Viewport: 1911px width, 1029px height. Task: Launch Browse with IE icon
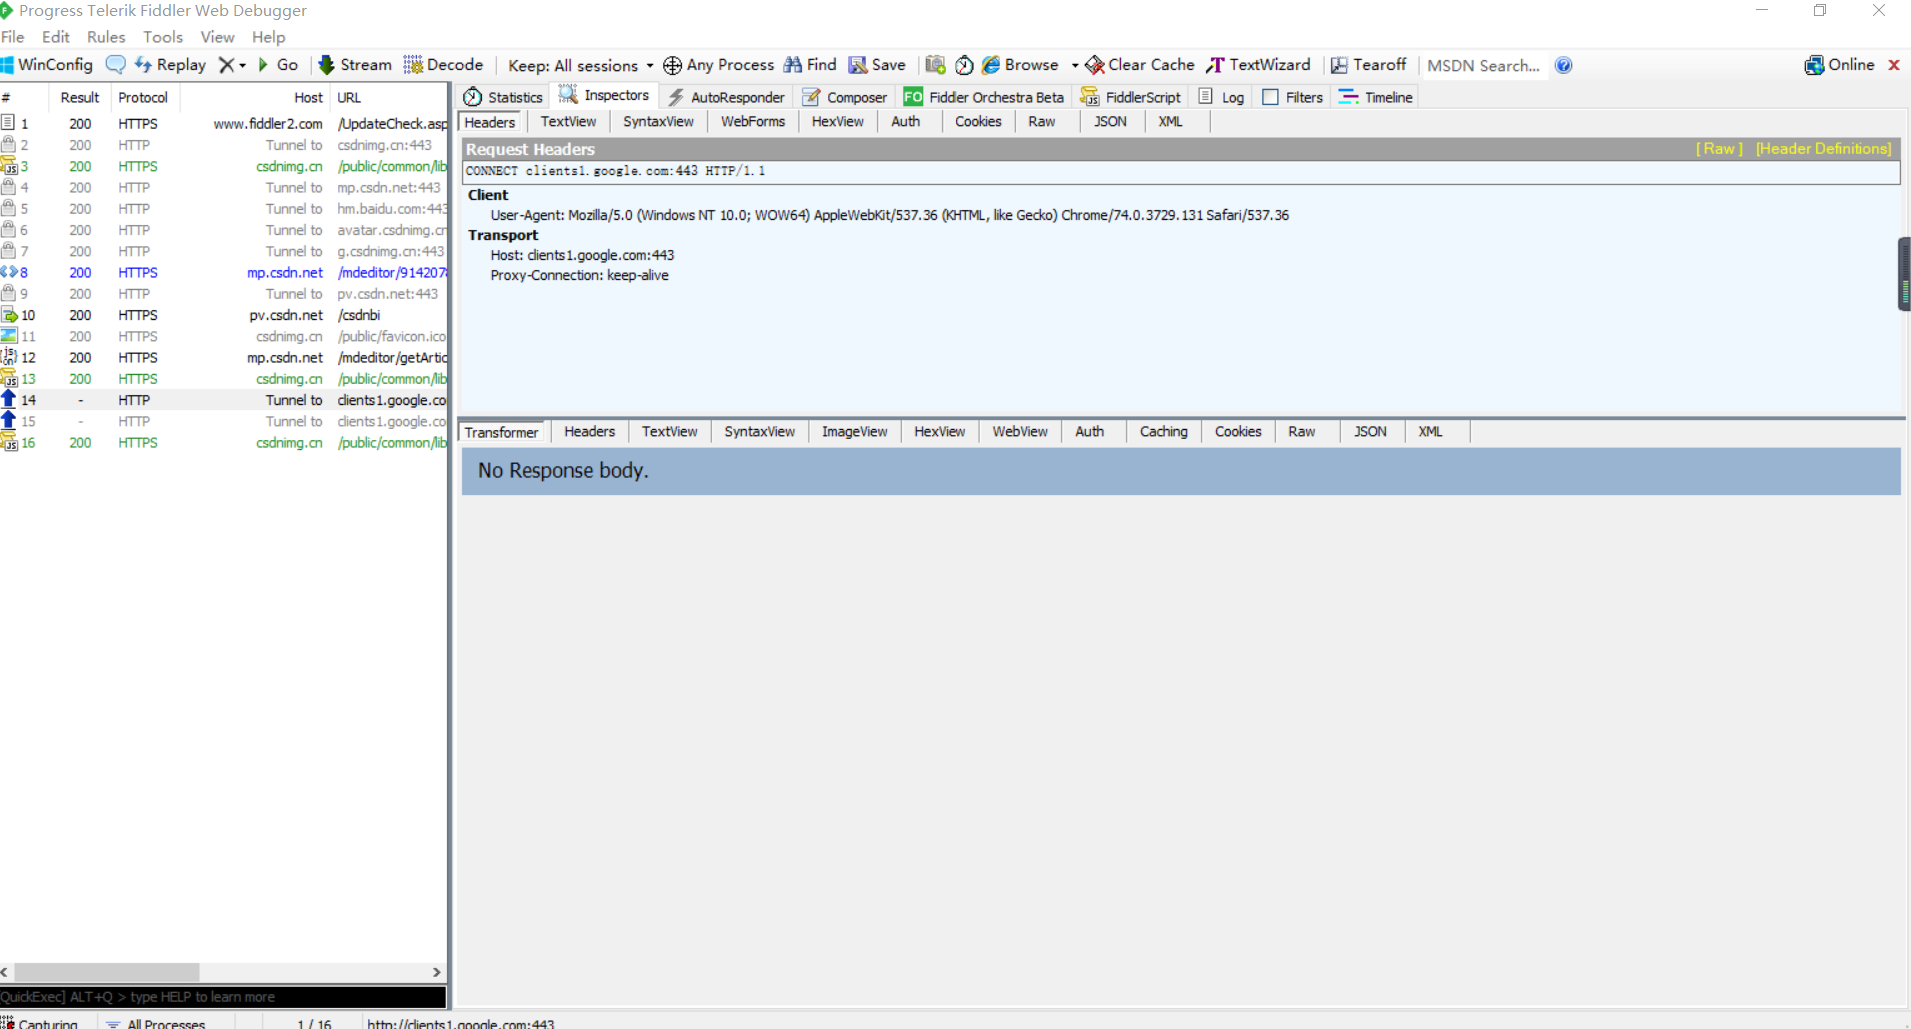coord(1020,65)
